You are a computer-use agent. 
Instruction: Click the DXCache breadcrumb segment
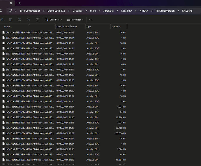(187, 11)
